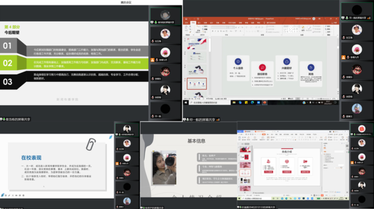
Task: Switch to the 开始 tab in PowerPoint ribbon
Action: 192,22
